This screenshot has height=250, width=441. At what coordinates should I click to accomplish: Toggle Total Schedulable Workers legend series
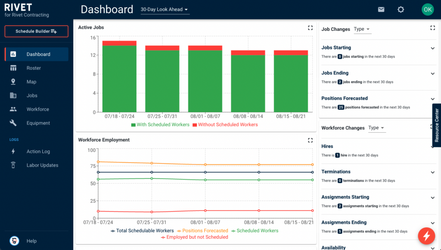click(x=142, y=231)
